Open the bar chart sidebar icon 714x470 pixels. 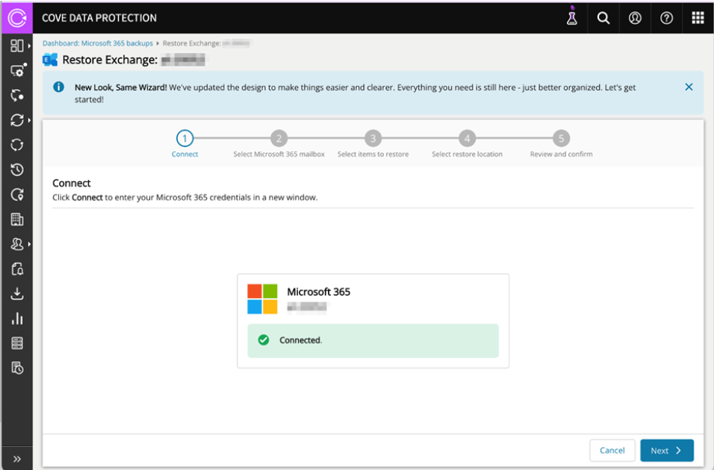(17, 318)
